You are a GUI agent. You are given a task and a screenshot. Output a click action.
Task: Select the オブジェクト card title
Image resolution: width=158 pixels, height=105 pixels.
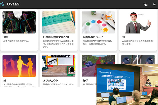click(x=51, y=81)
